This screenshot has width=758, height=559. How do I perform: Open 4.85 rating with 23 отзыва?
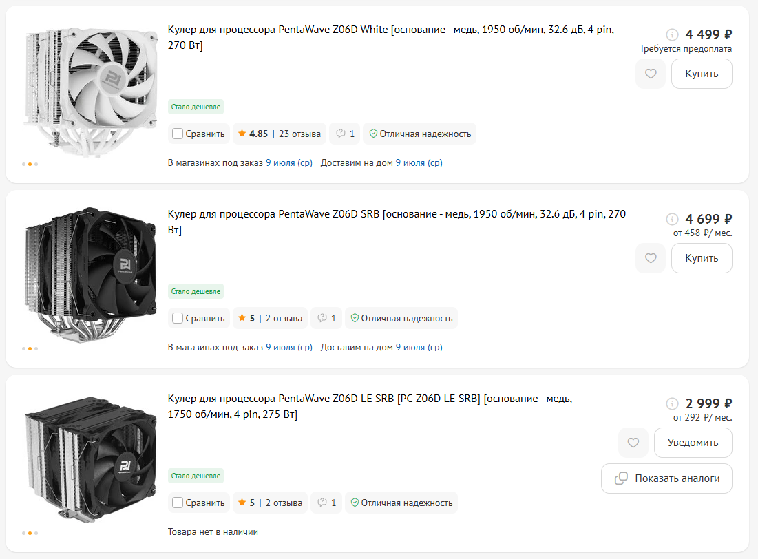tap(280, 134)
